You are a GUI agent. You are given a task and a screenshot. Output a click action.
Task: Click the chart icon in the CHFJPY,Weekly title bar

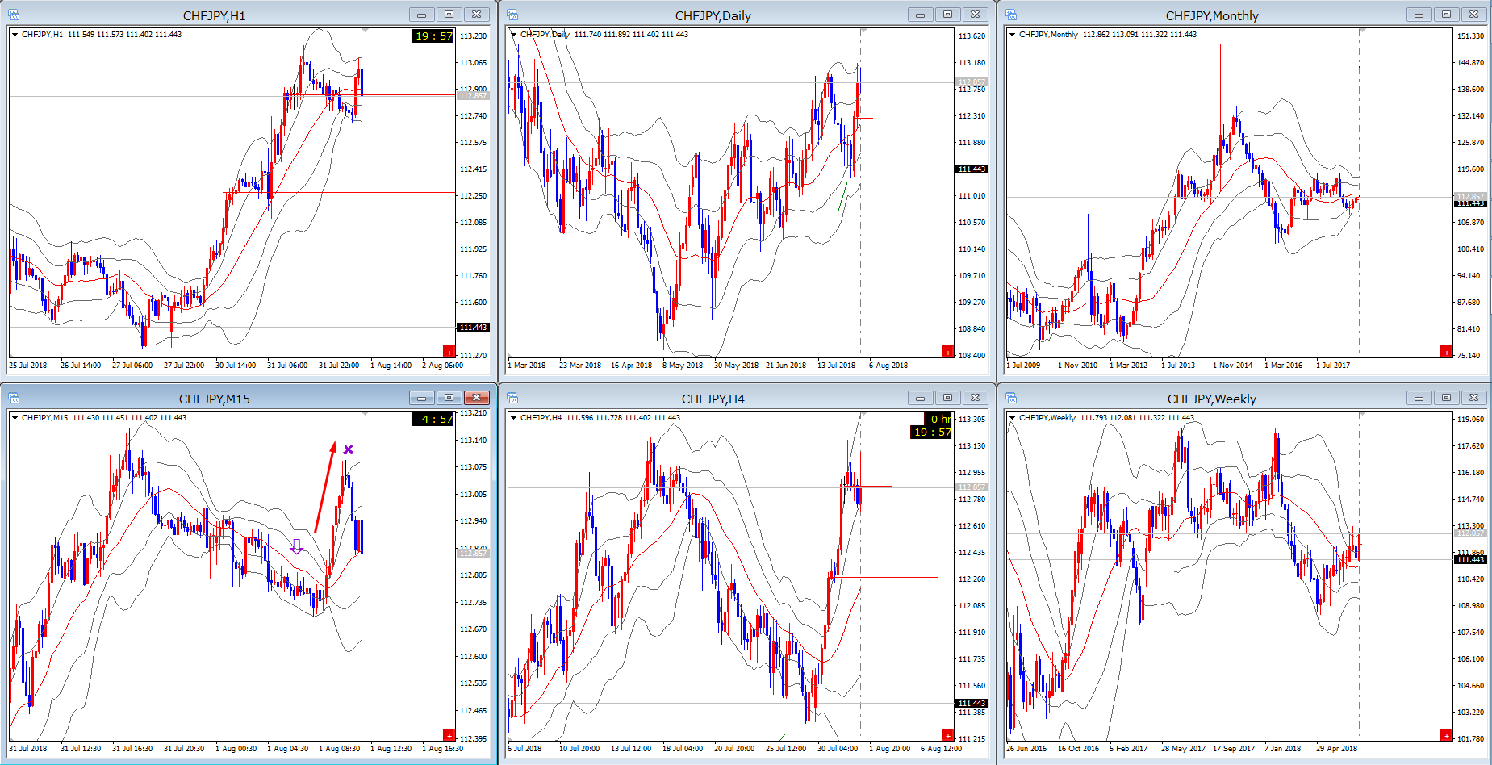tap(1011, 398)
